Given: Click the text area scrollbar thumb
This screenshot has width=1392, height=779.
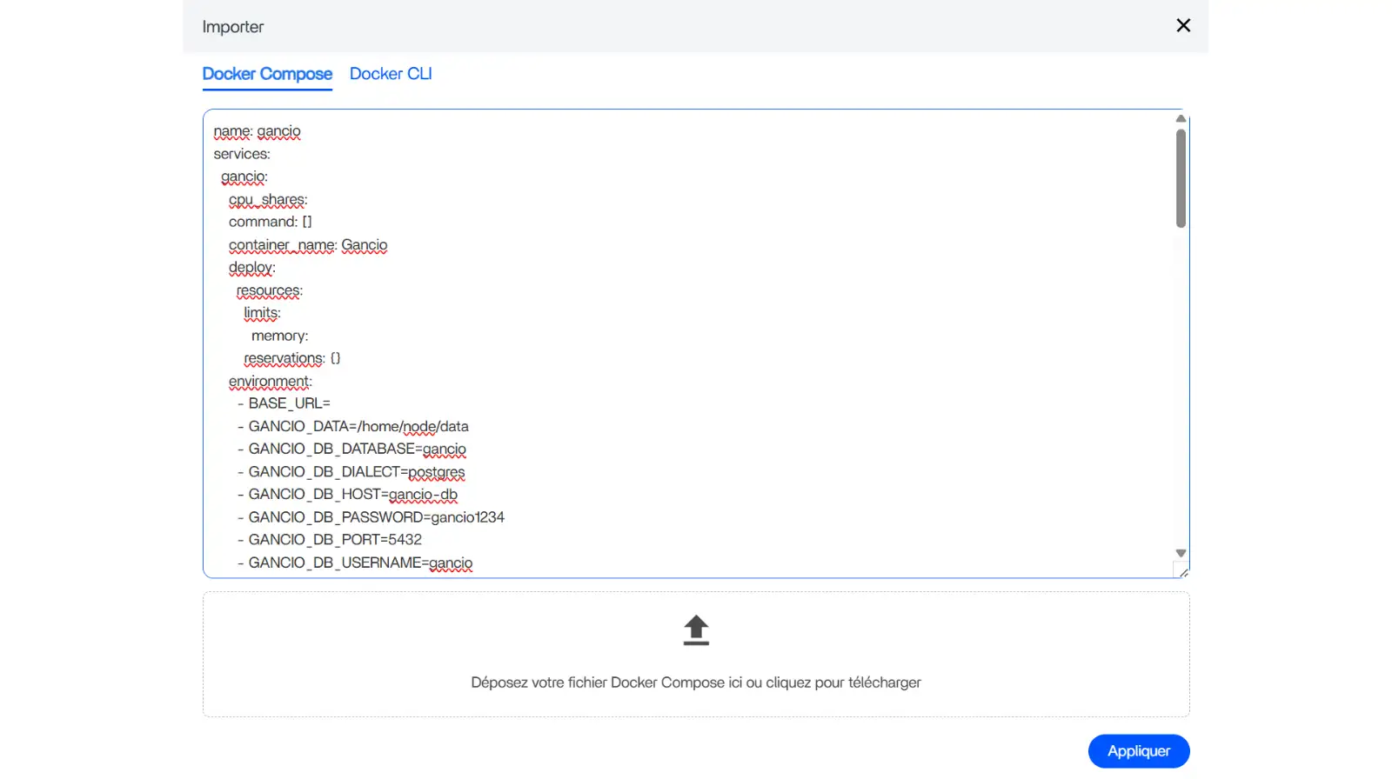Looking at the screenshot, I should click(1181, 178).
